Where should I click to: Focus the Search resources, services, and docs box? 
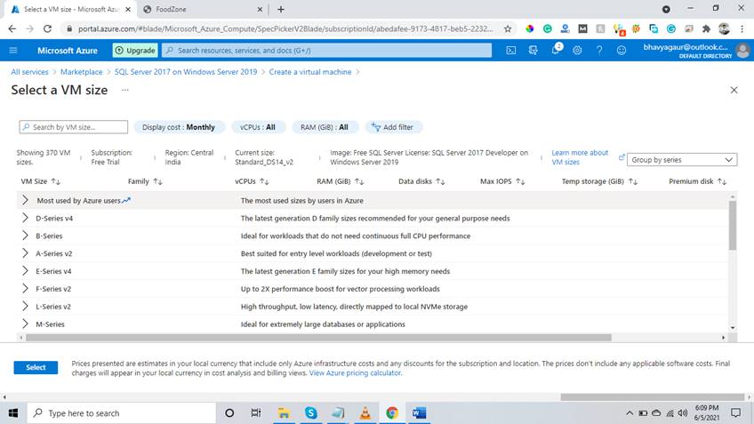[327, 50]
